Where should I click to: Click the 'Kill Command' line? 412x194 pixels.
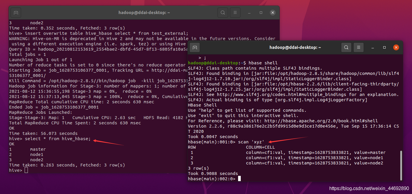tap(98, 81)
